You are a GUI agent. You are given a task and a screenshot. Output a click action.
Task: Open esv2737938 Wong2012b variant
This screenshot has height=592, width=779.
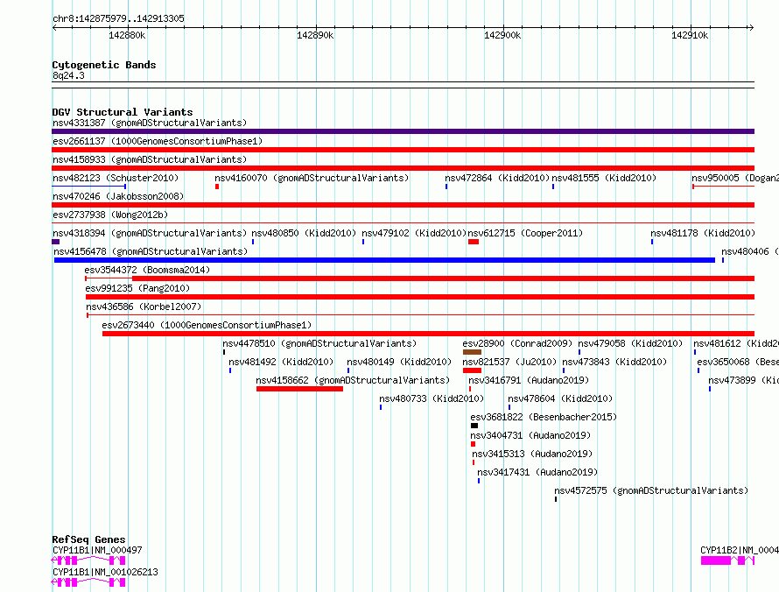point(110,215)
